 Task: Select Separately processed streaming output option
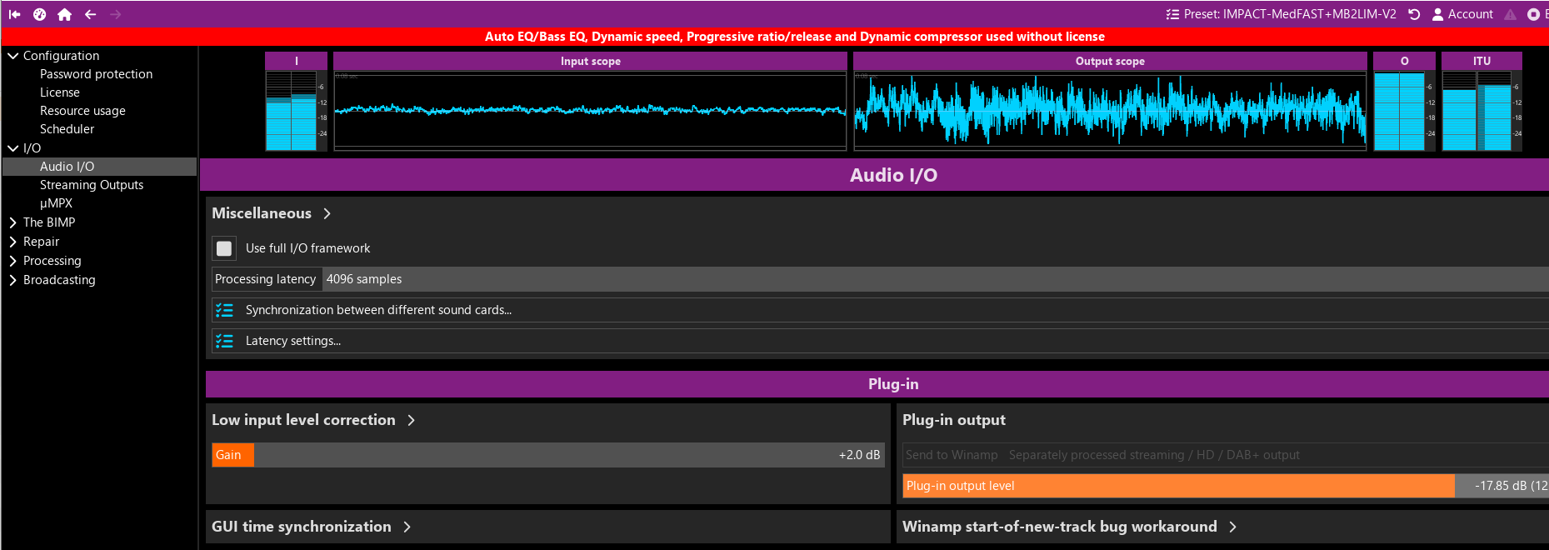tap(1153, 455)
